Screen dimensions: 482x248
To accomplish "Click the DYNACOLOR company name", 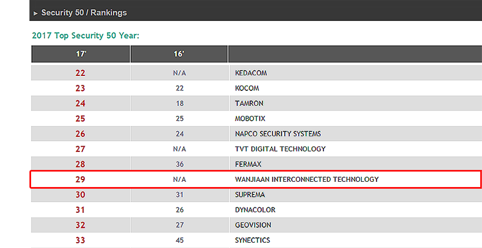I will pyautogui.click(x=255, y=209).
